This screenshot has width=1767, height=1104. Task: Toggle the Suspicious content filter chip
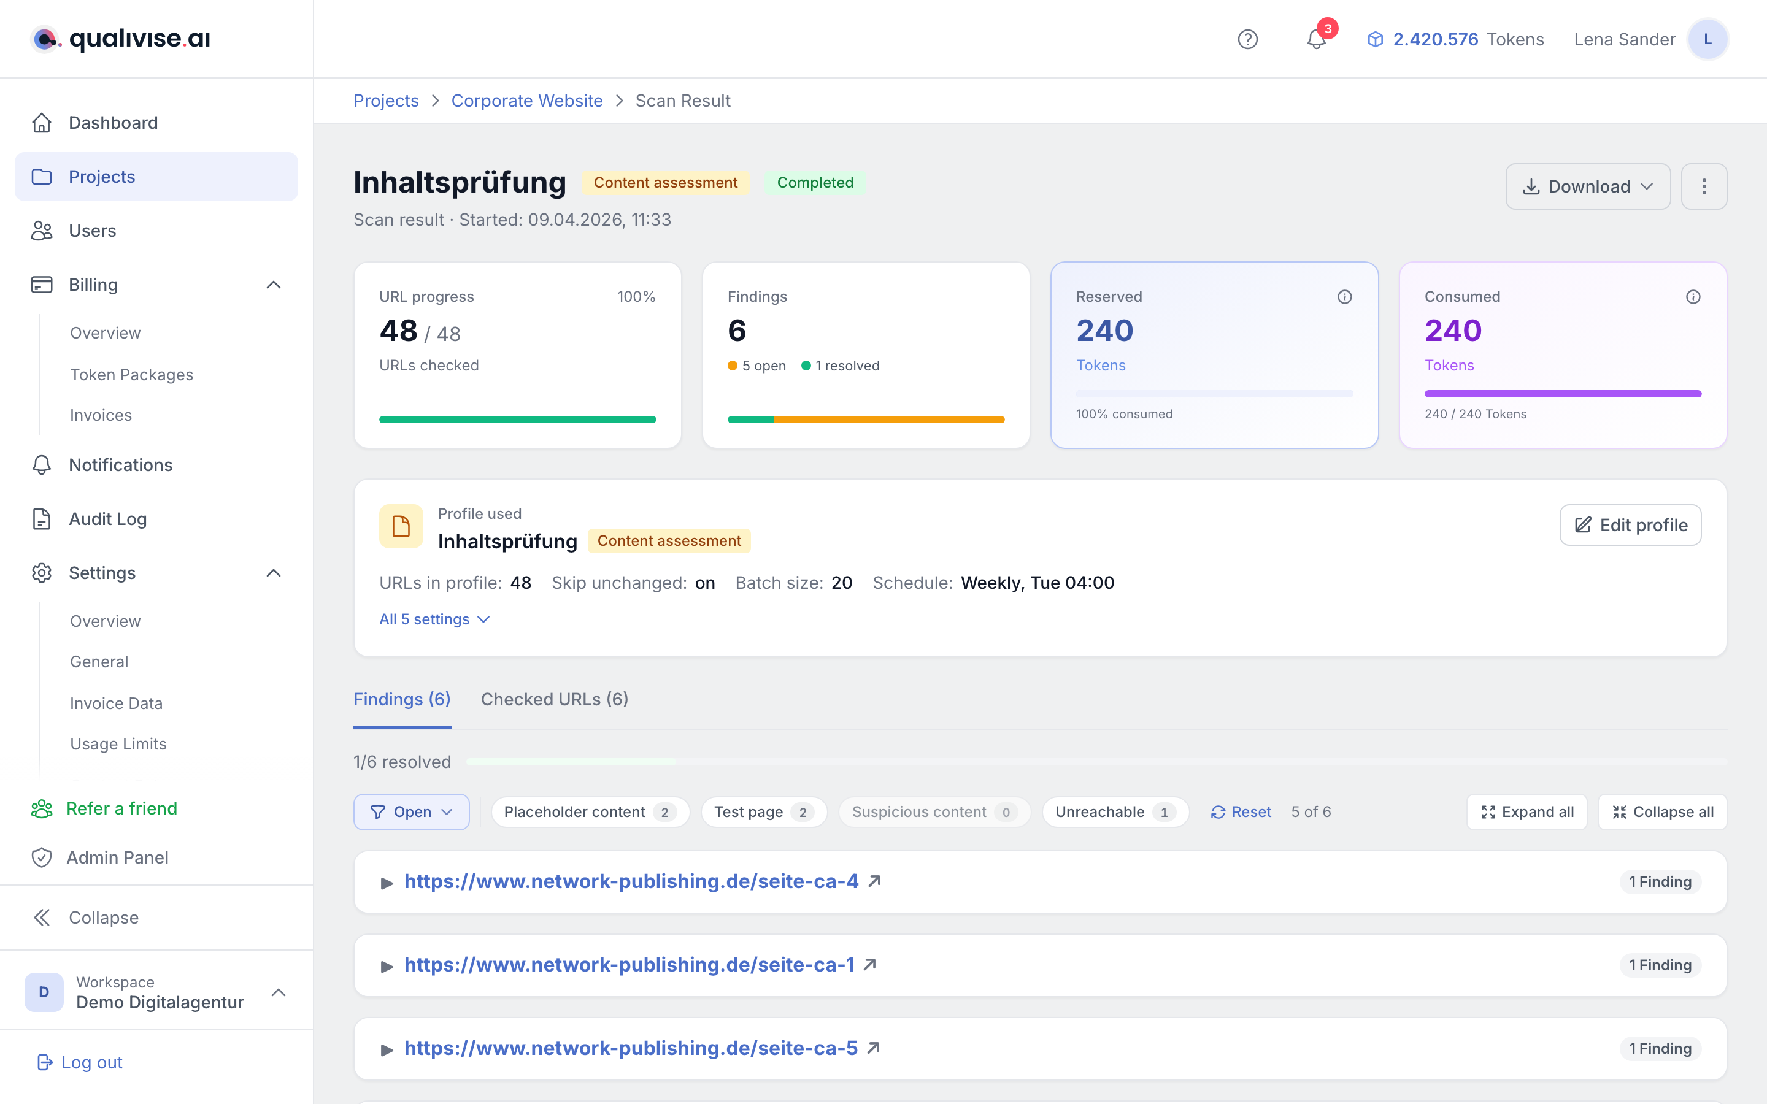pyautogui.click(x=934, y=812)
